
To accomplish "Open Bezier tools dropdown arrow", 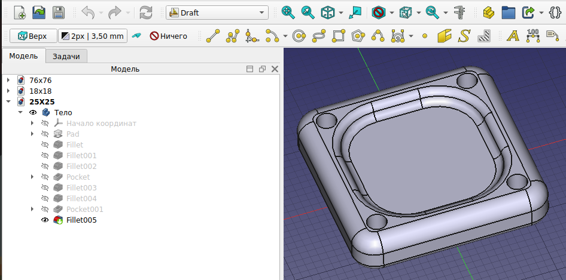I will [411, 36].
